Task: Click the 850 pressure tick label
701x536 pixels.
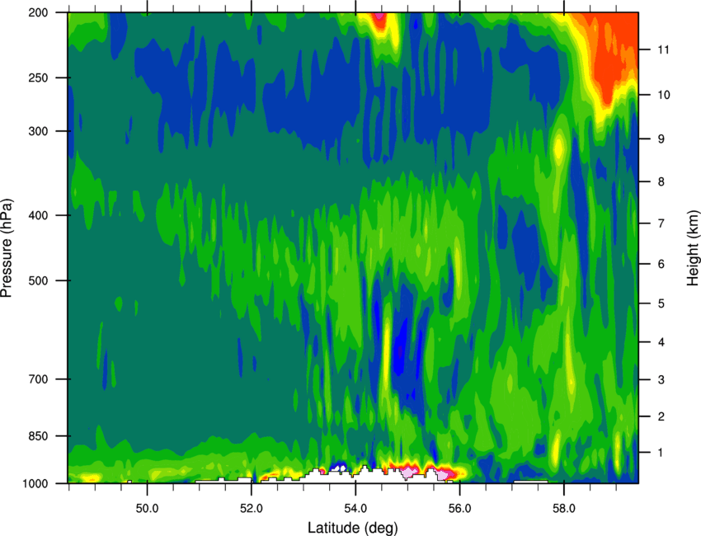Action: click(x=38, y=436)
